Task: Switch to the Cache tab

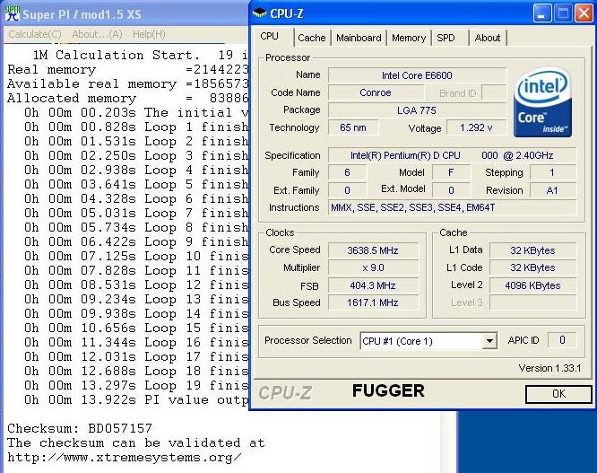Action: [311, 38]
